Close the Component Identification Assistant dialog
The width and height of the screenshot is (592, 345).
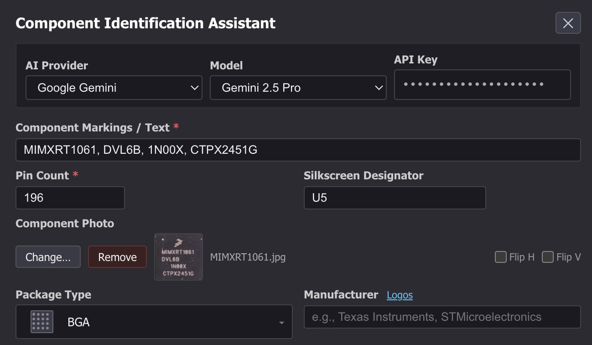point(568,23)
